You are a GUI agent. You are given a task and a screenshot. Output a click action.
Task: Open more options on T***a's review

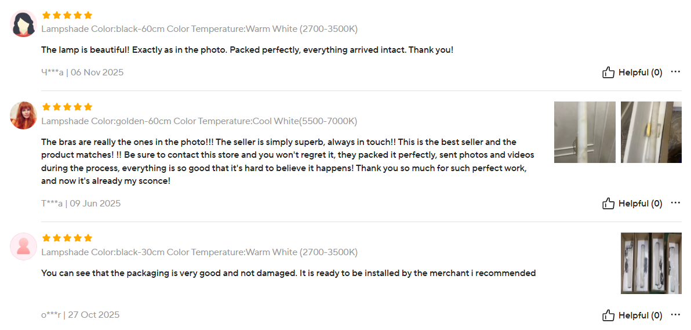tap(675, 203)
